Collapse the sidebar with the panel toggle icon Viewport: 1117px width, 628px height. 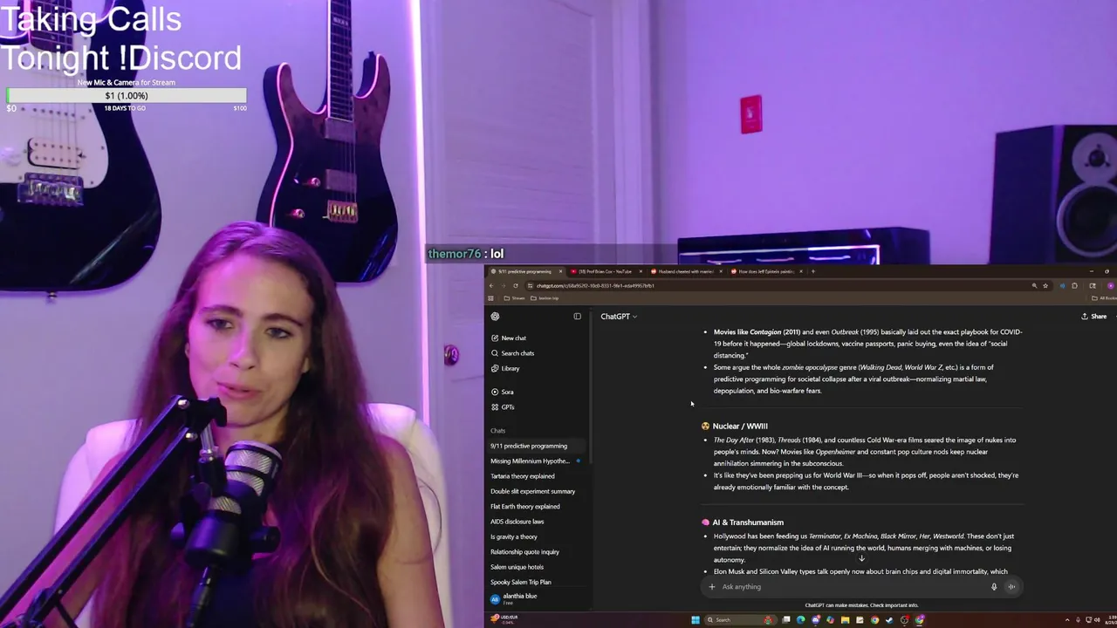click(x=577, y=317)
